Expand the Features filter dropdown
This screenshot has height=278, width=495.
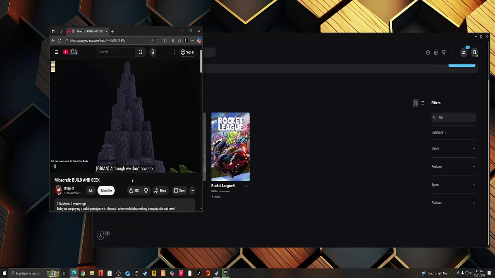(x=453, y=167)
